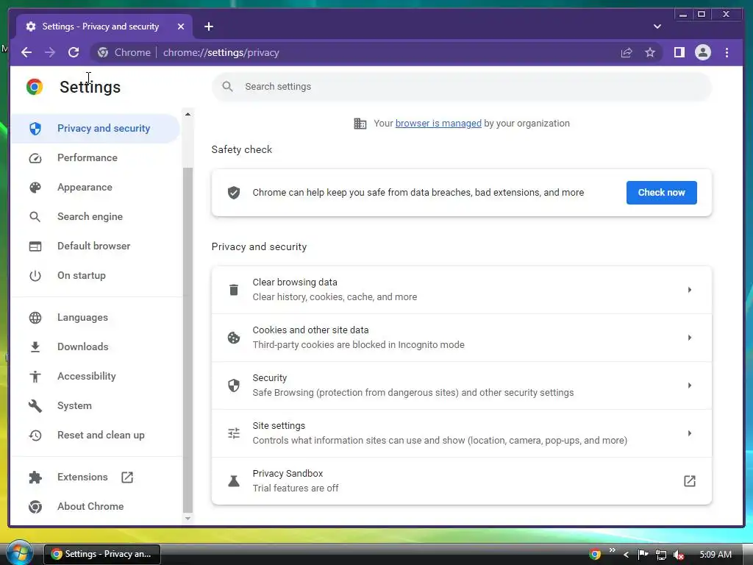Viewport: 753px width, 565px height.
Task: Click the Performance speedometer icon
Action: [x=35, y=158]
